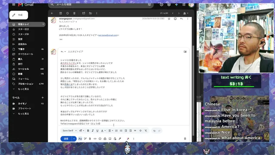Open the search options filter icon

(x=149, y=5)
